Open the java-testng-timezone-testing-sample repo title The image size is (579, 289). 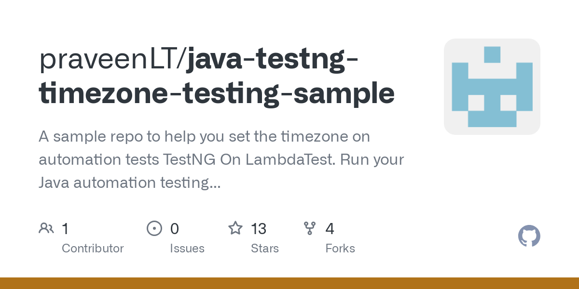(217, 77)
